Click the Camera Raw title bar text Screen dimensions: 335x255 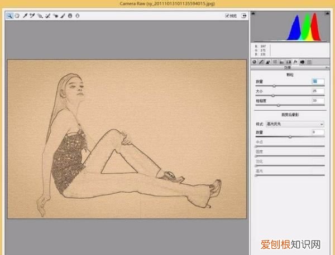pyautogui.click(x=167, y=3)
